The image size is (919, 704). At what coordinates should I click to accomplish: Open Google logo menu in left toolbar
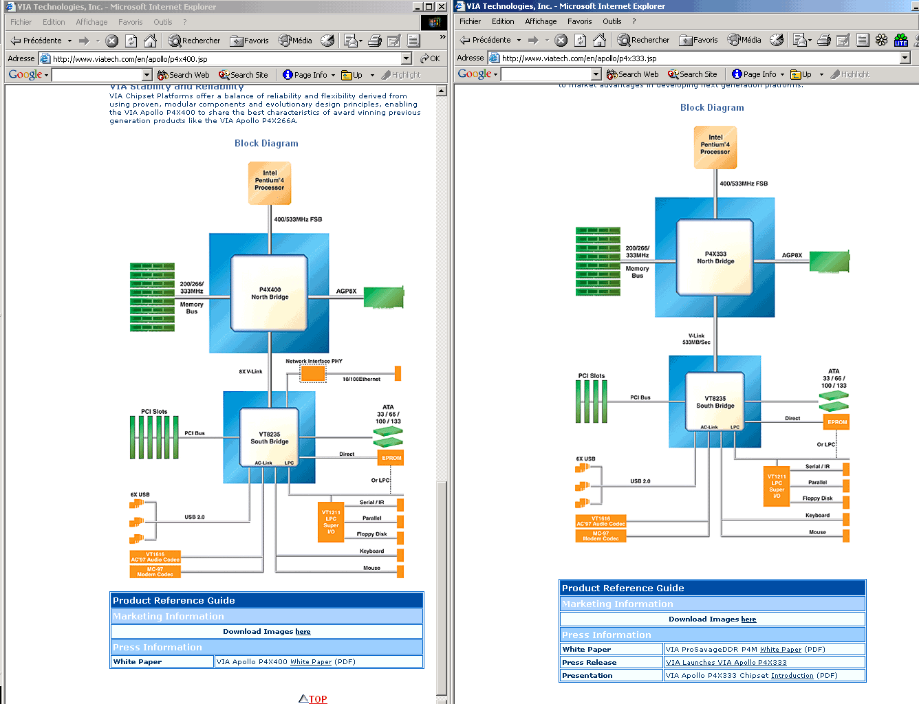(28, 74)
